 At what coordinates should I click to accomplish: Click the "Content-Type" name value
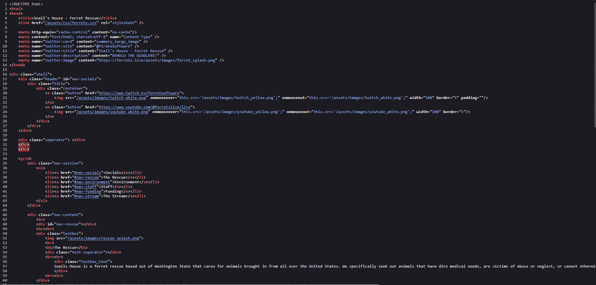[137, 37]
